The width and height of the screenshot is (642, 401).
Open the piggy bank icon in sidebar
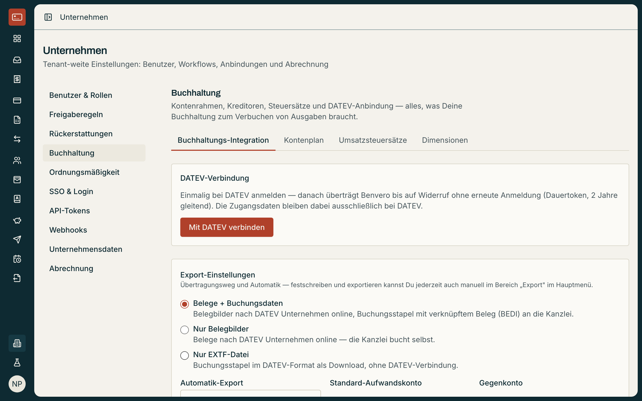pyautogui.click(x=17, y=220)
